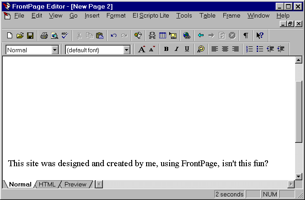Expand the default font dropdown arrow
This screenshot has width=305, height=200.
click(126, 50)
